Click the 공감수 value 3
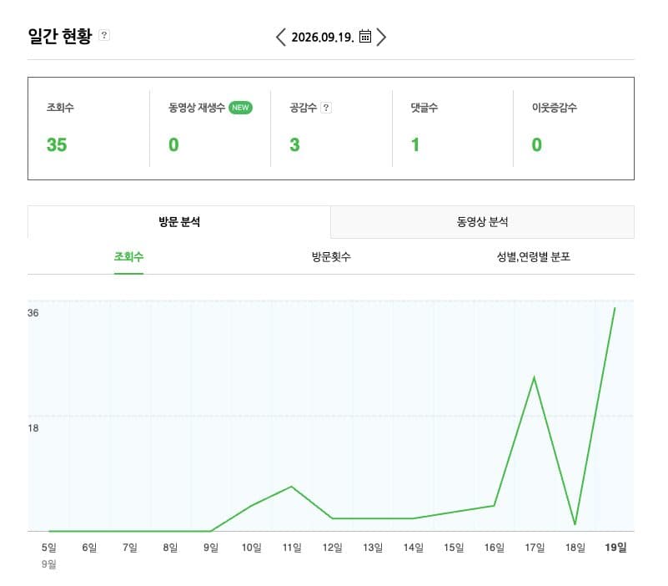This screenshot has width=668, height=586. 294,144
